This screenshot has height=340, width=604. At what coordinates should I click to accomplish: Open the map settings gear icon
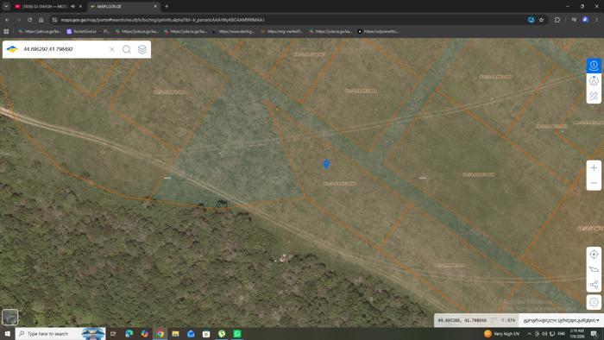click(594, 302)
